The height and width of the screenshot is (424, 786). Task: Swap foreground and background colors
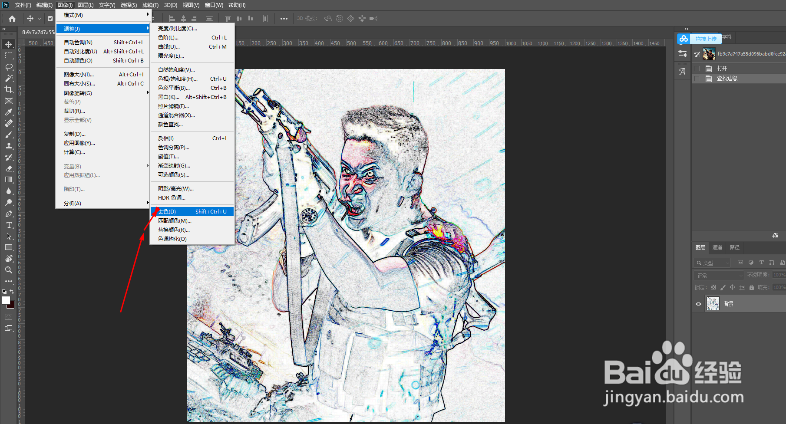point(12,292)
